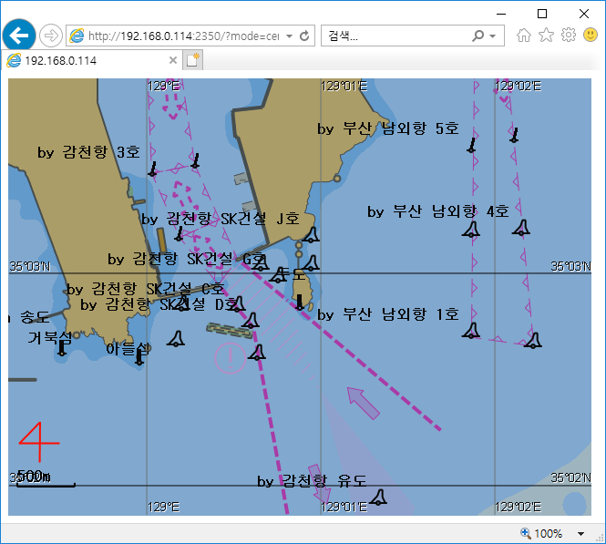Open favorites with the star icon
The width and height of the screenshot is (606, 544).
coord(546,36)
